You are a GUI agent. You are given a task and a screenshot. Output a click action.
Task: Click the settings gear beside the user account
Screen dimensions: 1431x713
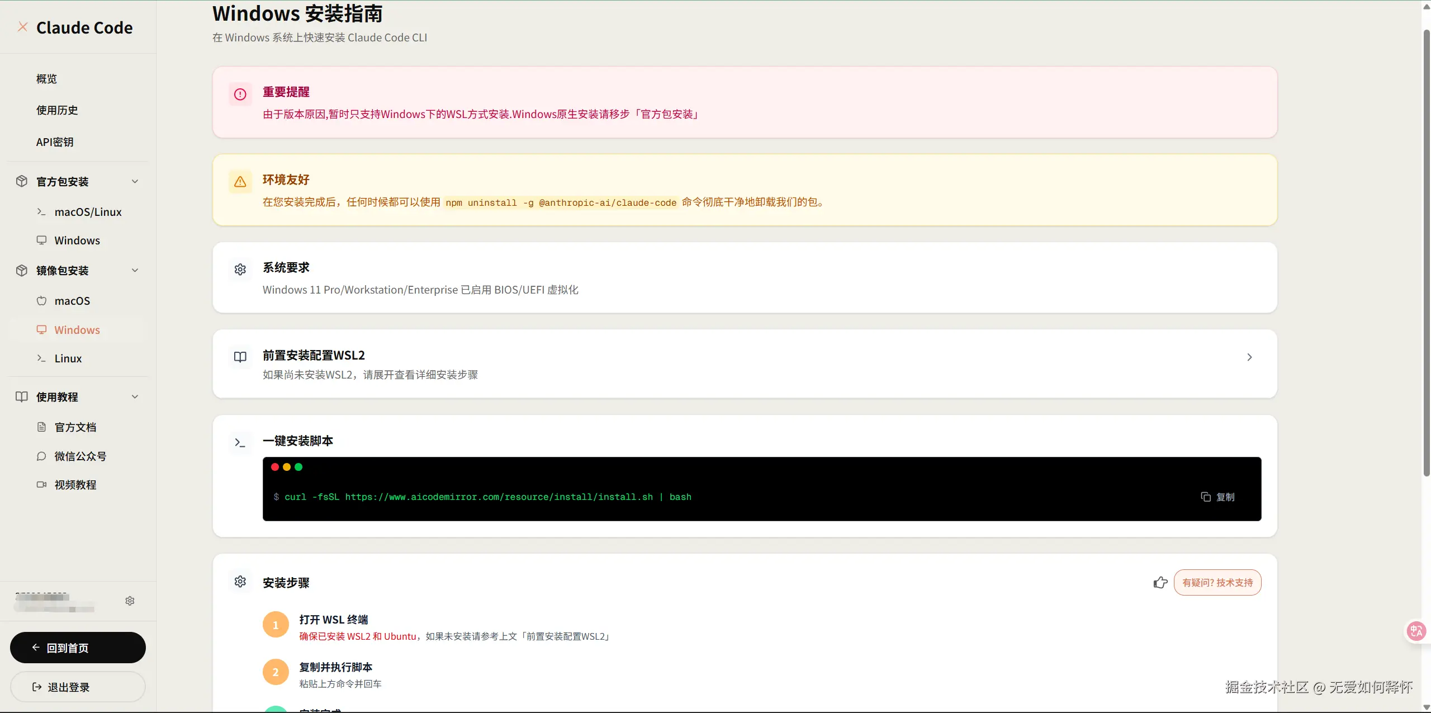(130, 601)
